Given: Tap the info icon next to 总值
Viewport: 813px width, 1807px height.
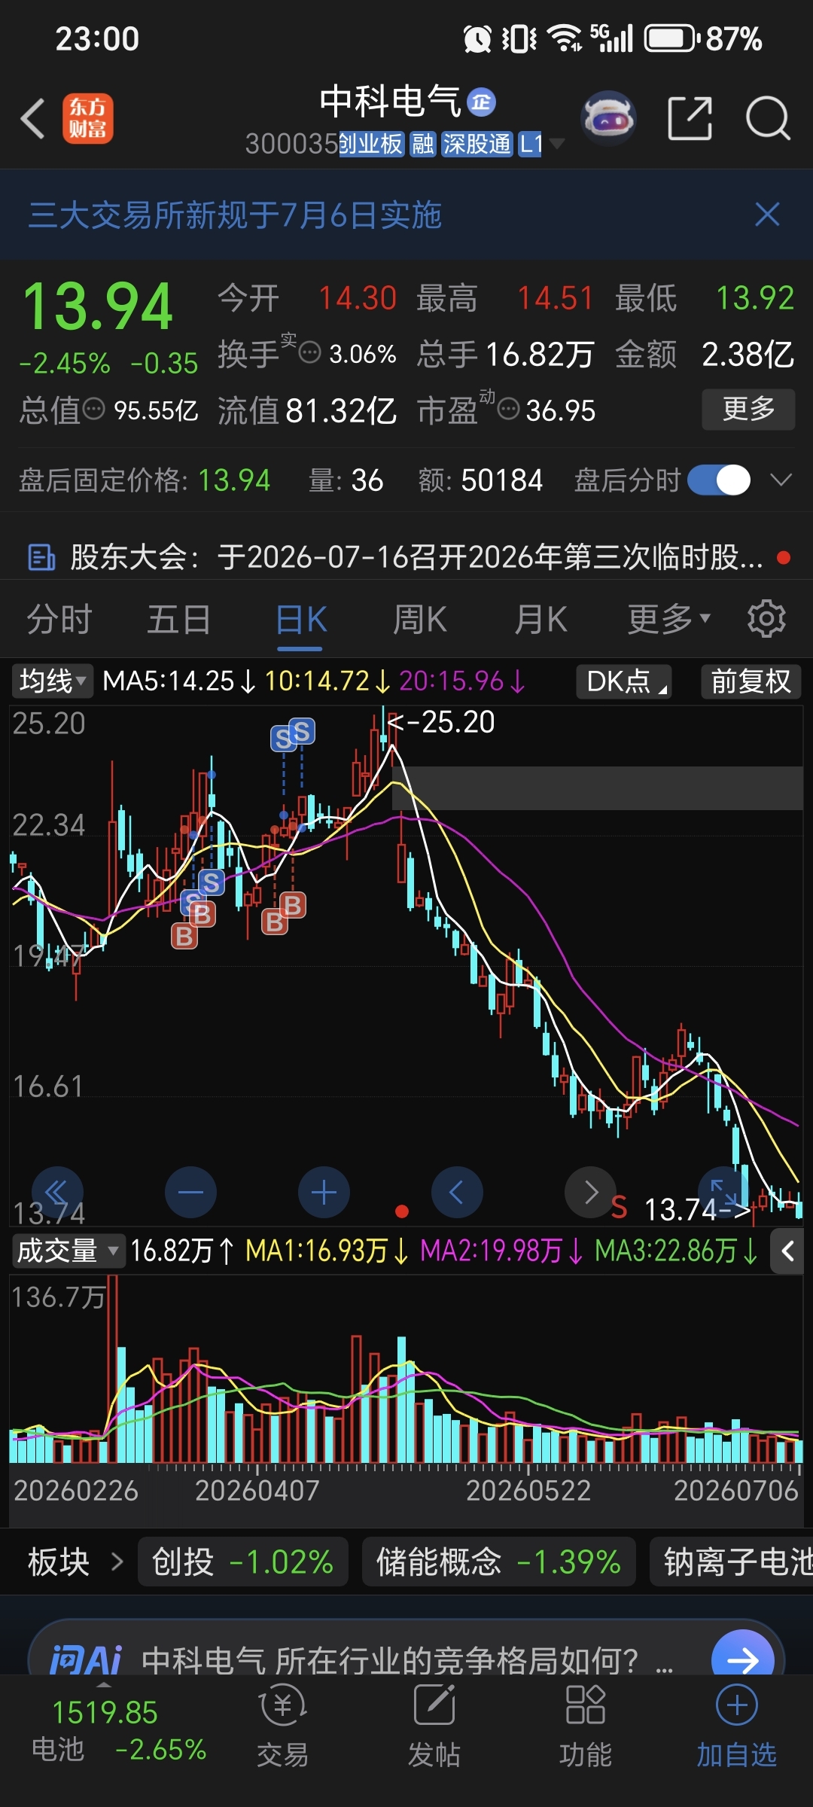Looking at the screenshot, I should click(94, 410).
